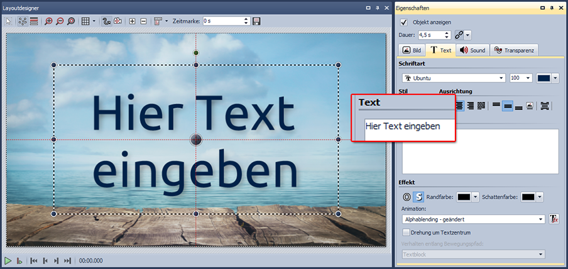
Task: Click the zoom out magnifier icon
Action: click(59, 21)
